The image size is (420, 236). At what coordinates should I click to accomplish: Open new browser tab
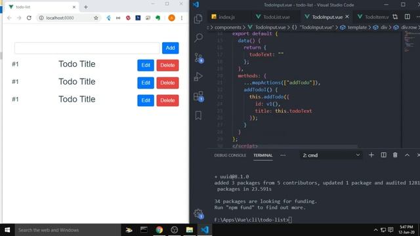(86, 7)
